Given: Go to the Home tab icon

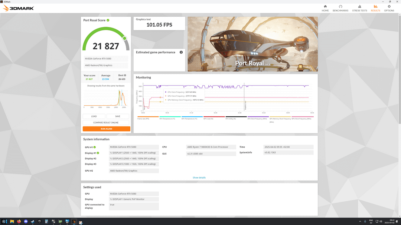Looking at the screenshot, I should 325,7.
